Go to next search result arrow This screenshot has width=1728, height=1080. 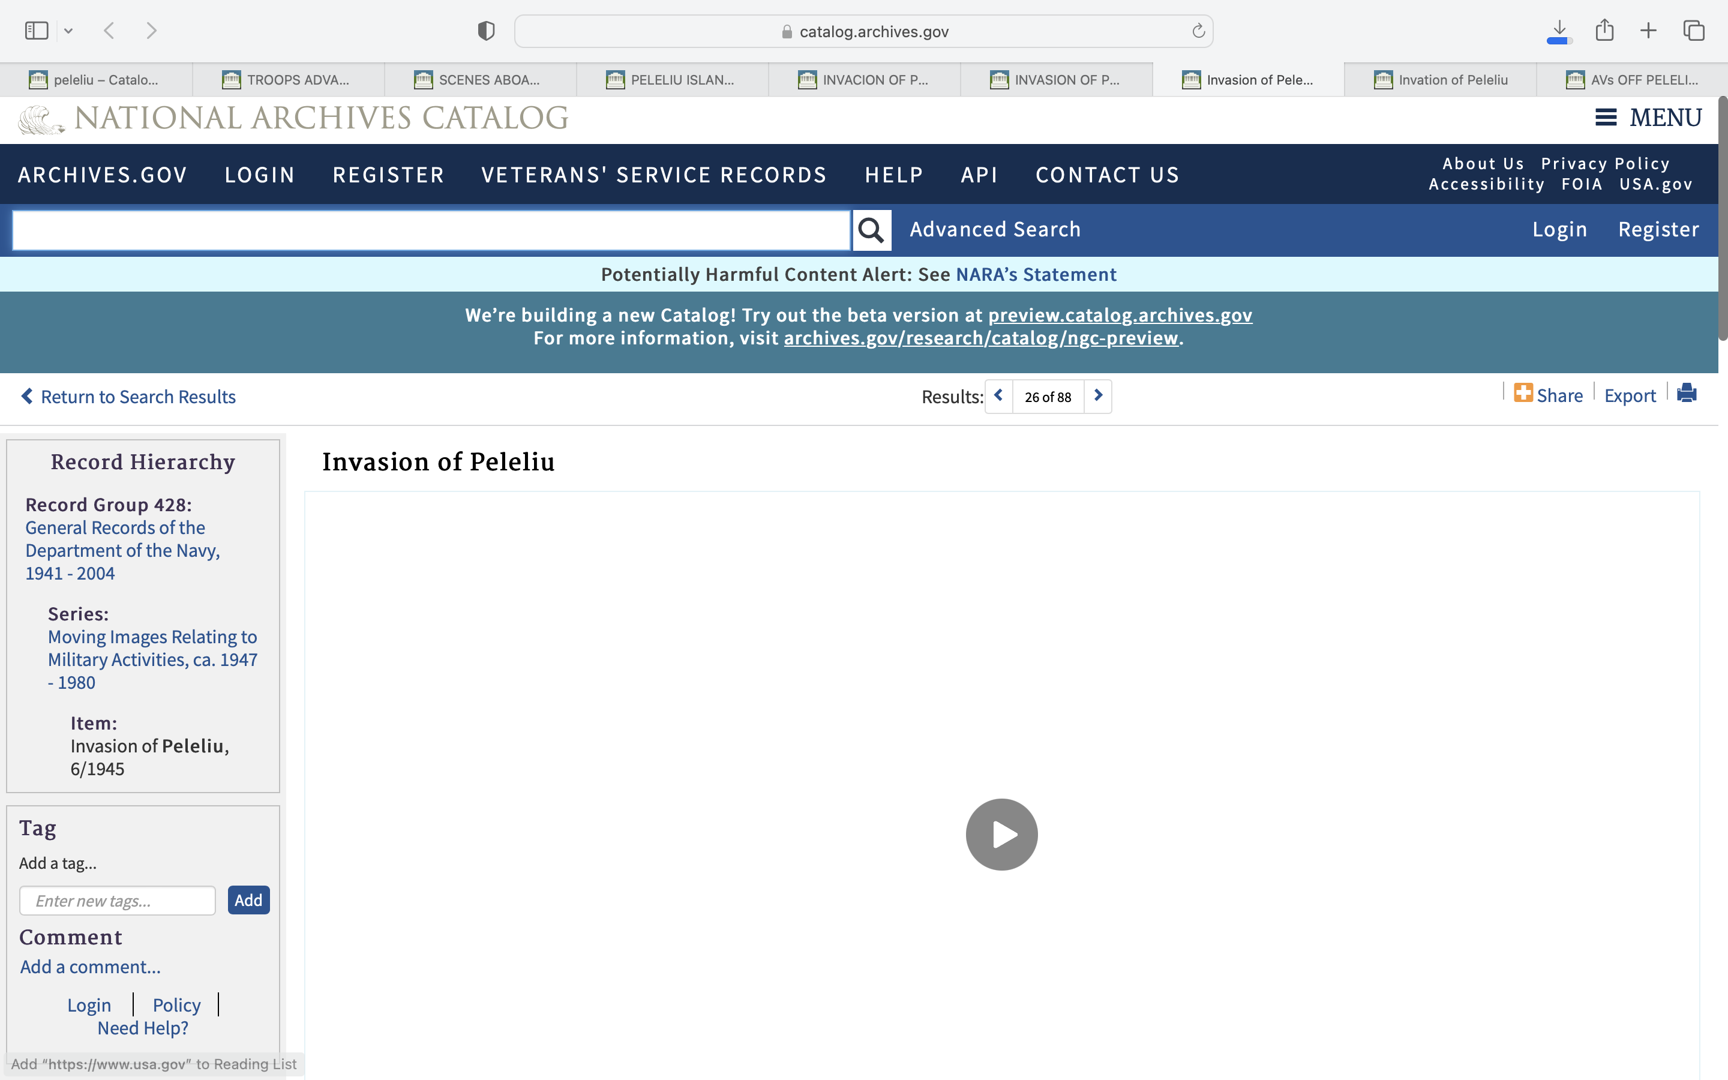[1098, 396]
